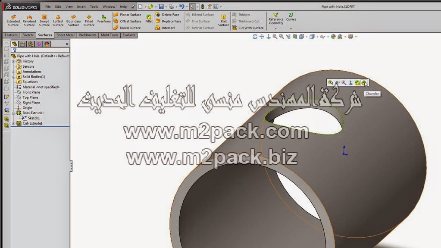Open the Edit menu
The image size is (441, 248).
(58, 6)
